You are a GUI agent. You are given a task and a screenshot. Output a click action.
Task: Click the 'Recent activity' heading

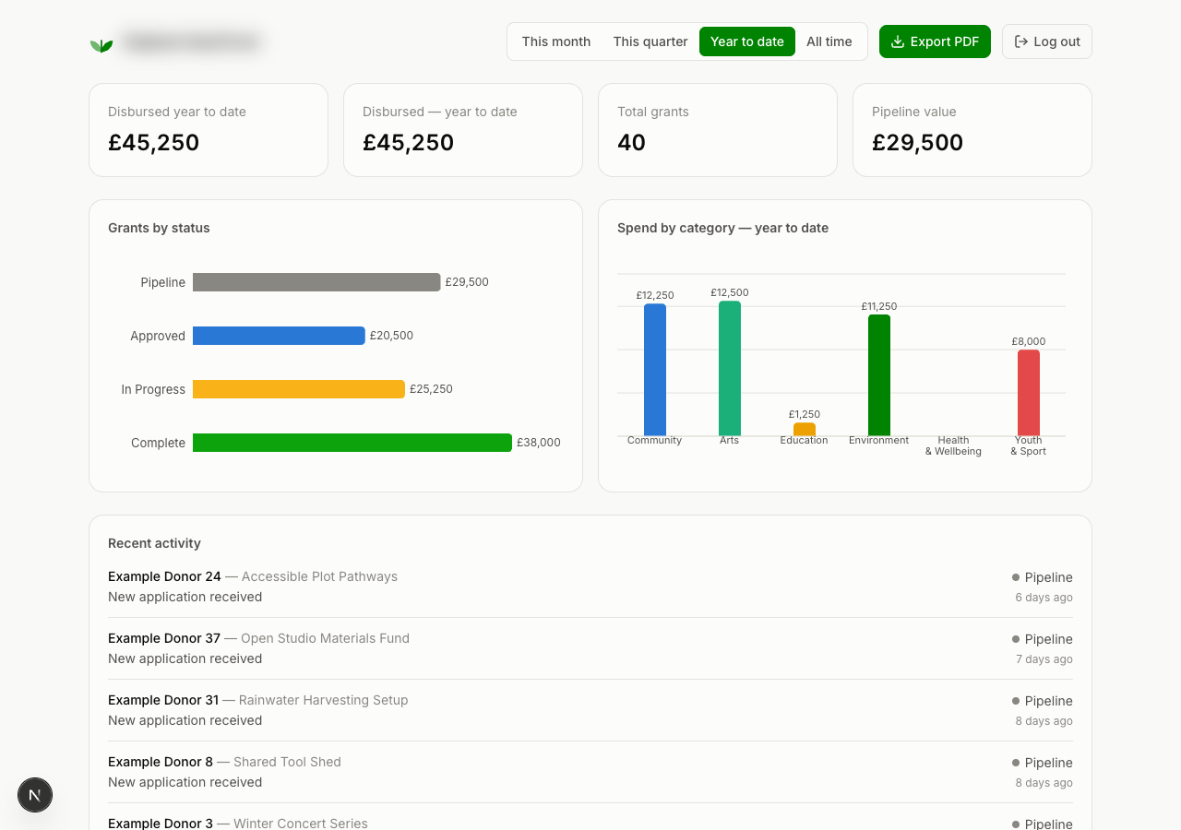154,543
